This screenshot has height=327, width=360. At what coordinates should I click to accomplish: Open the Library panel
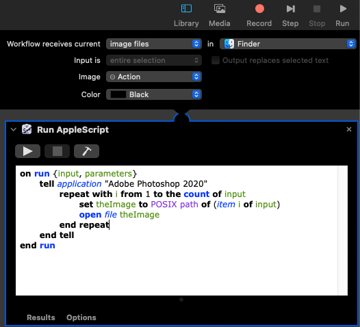pyautogui.click(x=186, y=15)
